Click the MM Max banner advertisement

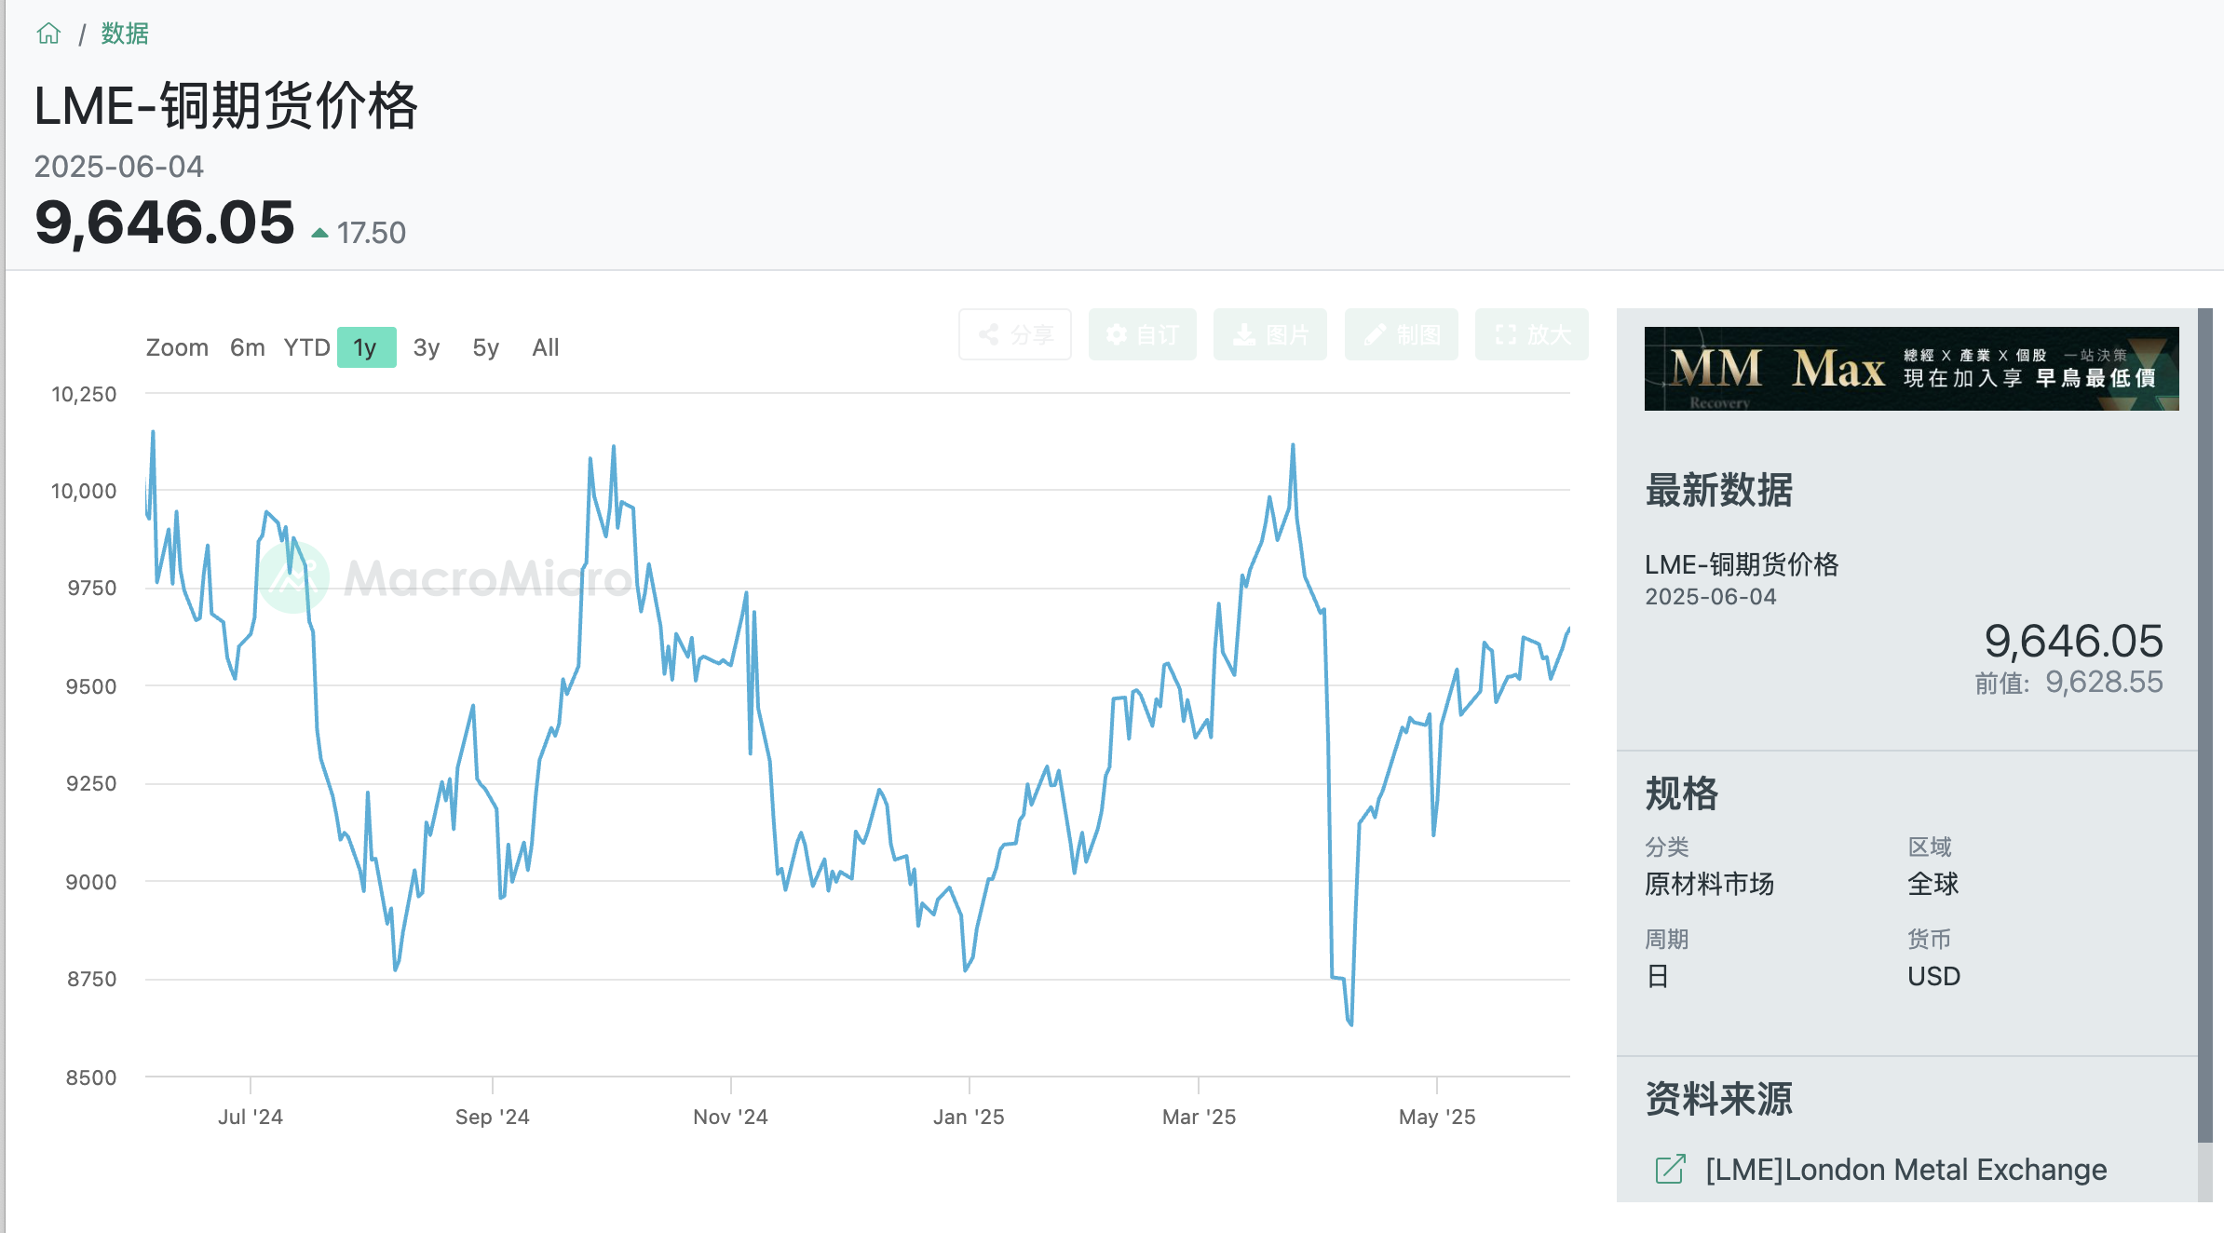(x=1910, y=369)
